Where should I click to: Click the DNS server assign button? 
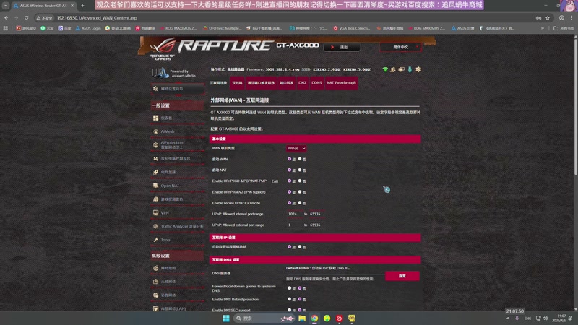pos(402,276)
